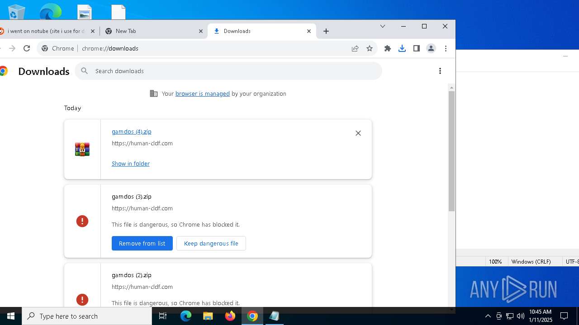This screenshot has width=579, height=325.
Task: Click the search magnifier in Downloads
Action: coord(84,71)
